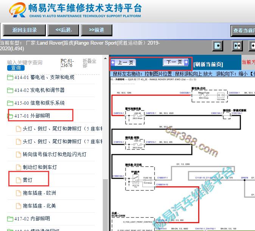Screen dimensions: 255x231
Task: Open 拖车插座 - 北美 document
Action: pyautogui.click(x=39, y=206)
